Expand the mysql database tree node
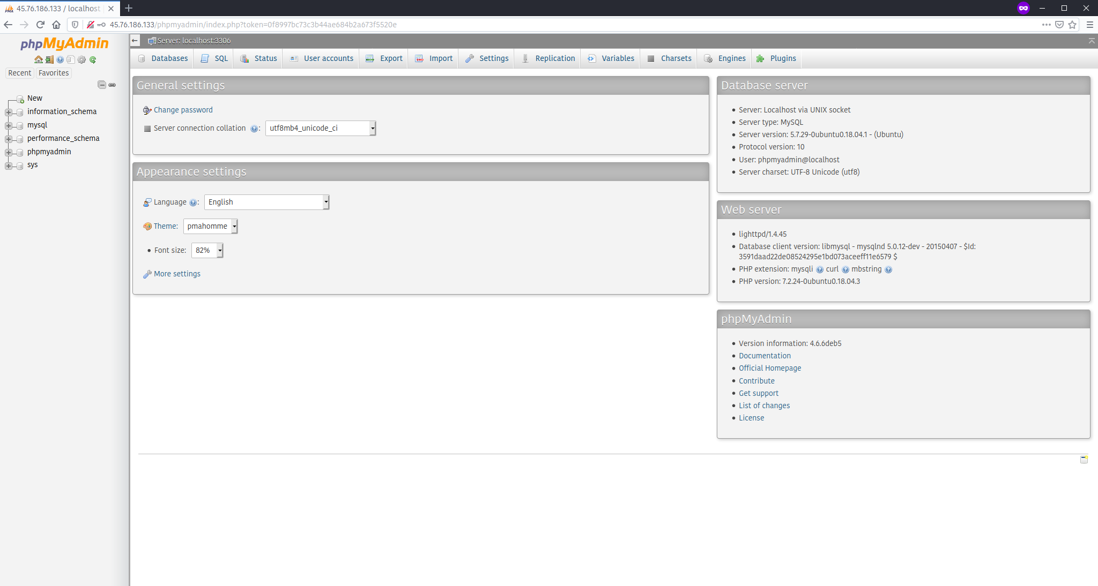 click(x=8, y=125)
